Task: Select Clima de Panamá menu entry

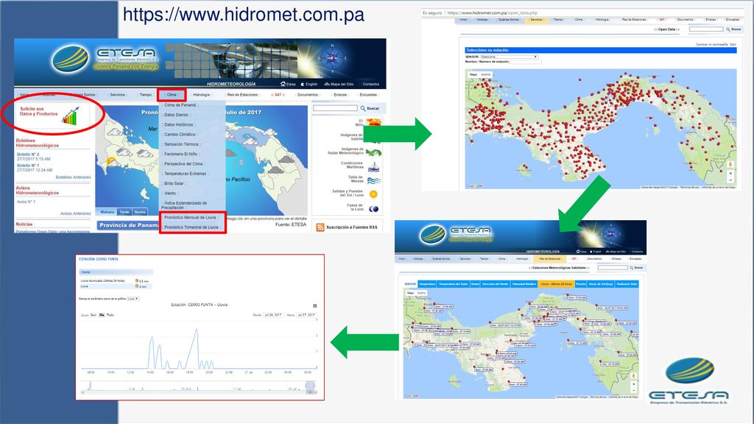Action: pyautogui.click(x=180, y=105)
